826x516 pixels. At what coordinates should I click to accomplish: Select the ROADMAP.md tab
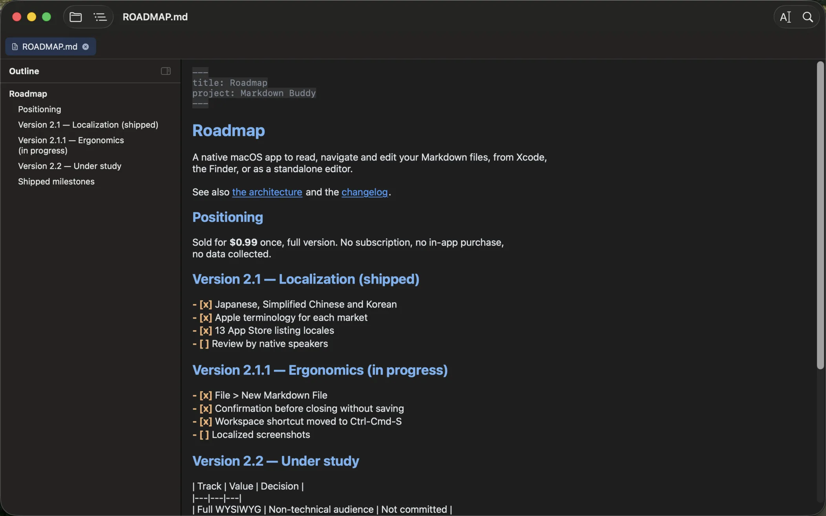(51, 47)
